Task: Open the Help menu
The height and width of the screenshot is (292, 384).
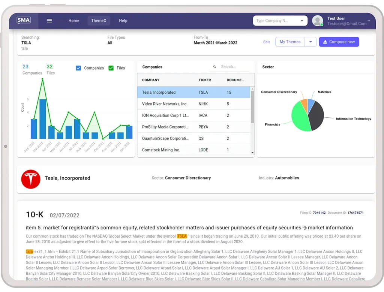Action: point(123,21)
